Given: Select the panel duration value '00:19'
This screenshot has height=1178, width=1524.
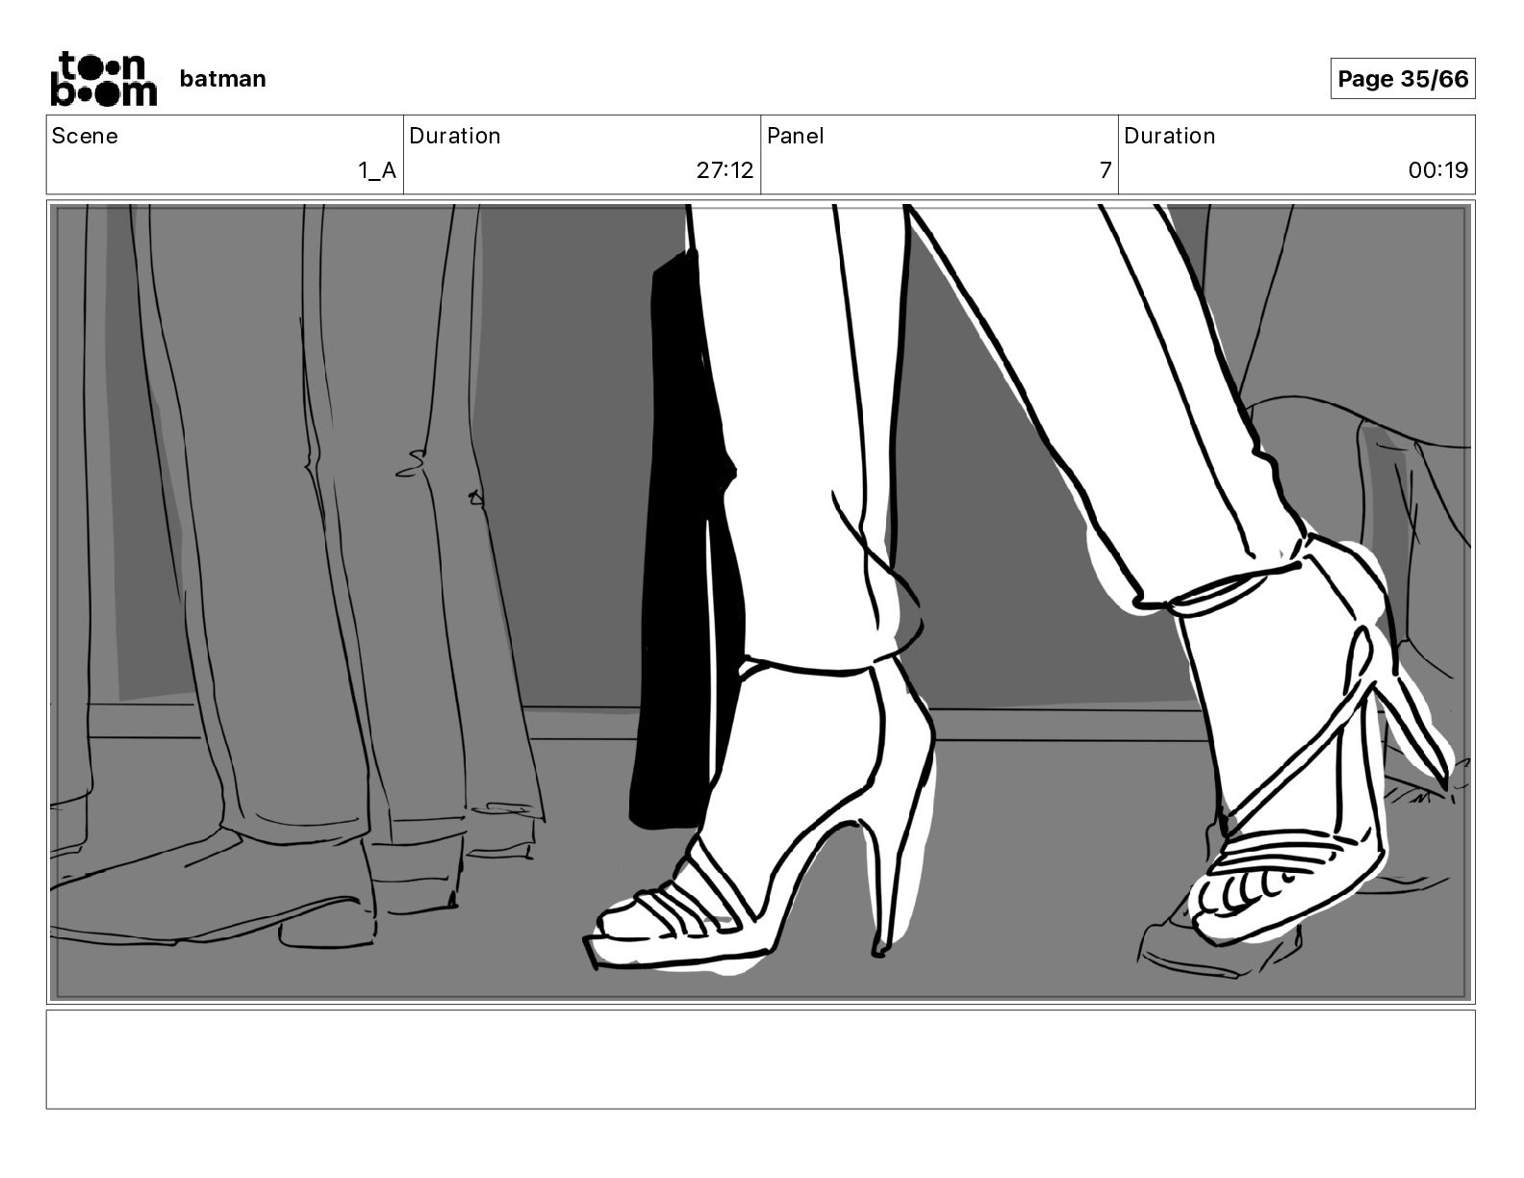Looking at the screenshot, I should [1438, 170].
